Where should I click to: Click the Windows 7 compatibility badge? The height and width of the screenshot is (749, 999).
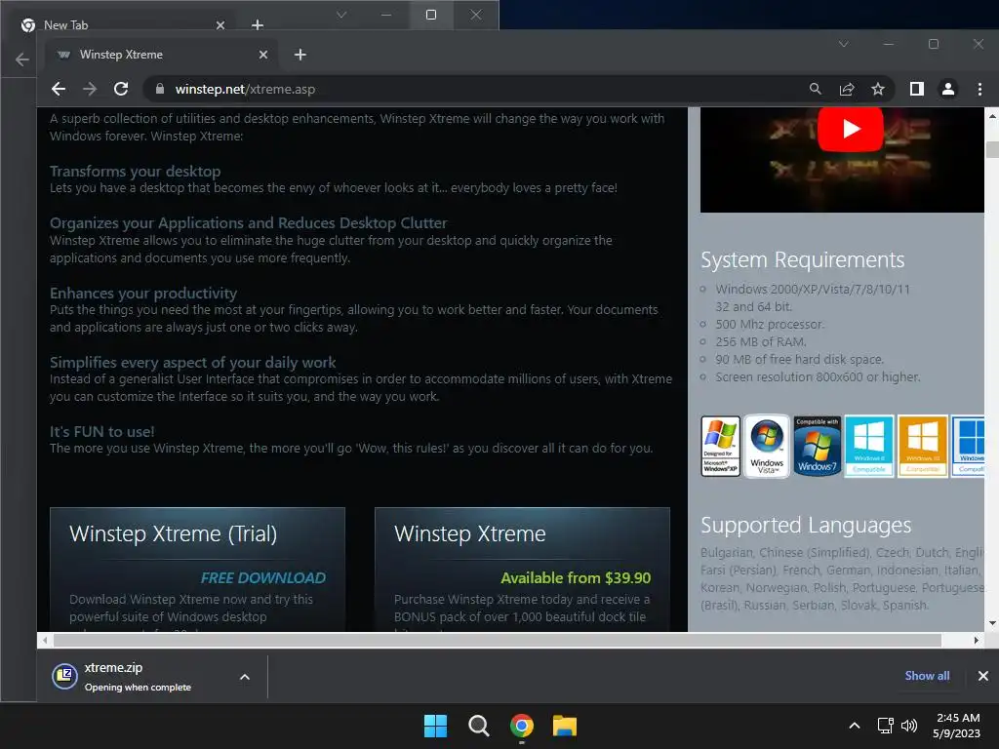coord(818,447)
